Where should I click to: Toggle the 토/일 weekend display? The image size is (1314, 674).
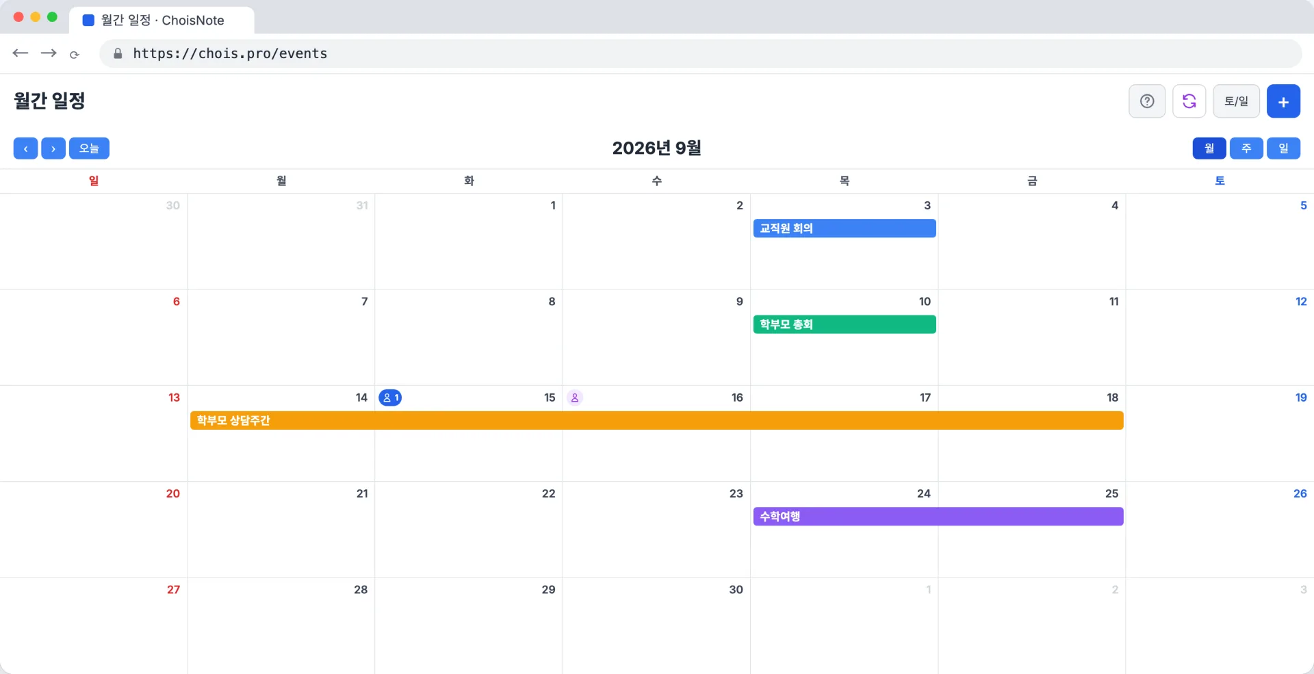1236,101
